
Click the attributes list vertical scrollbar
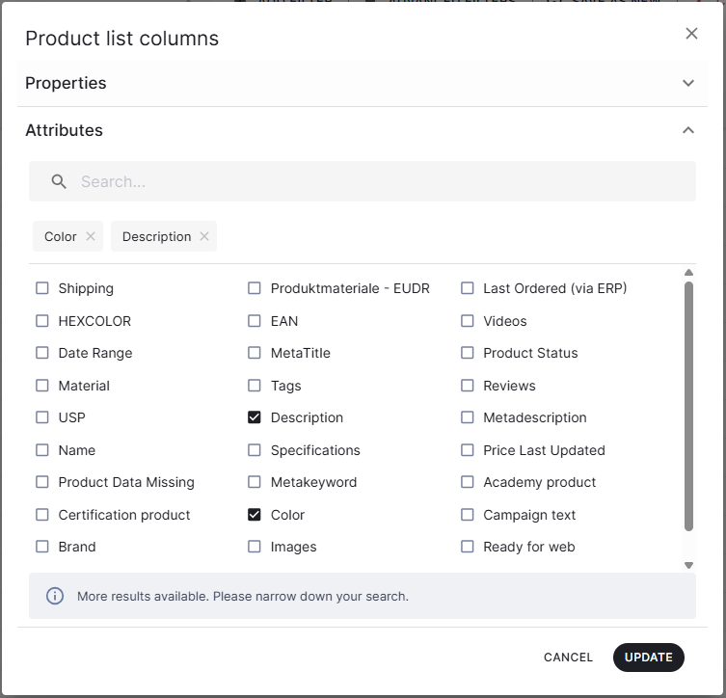pyautogui.click(x=688, y=405)
